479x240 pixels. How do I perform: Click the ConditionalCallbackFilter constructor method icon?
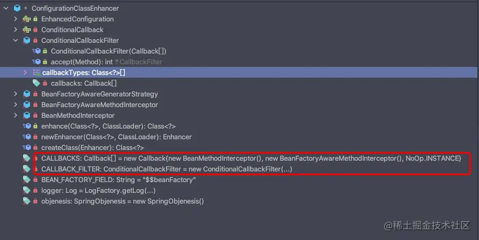click(x=36, y=51)
